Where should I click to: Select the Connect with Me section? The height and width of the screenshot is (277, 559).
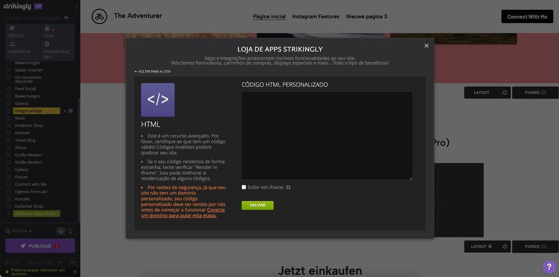tap(31, 184)
